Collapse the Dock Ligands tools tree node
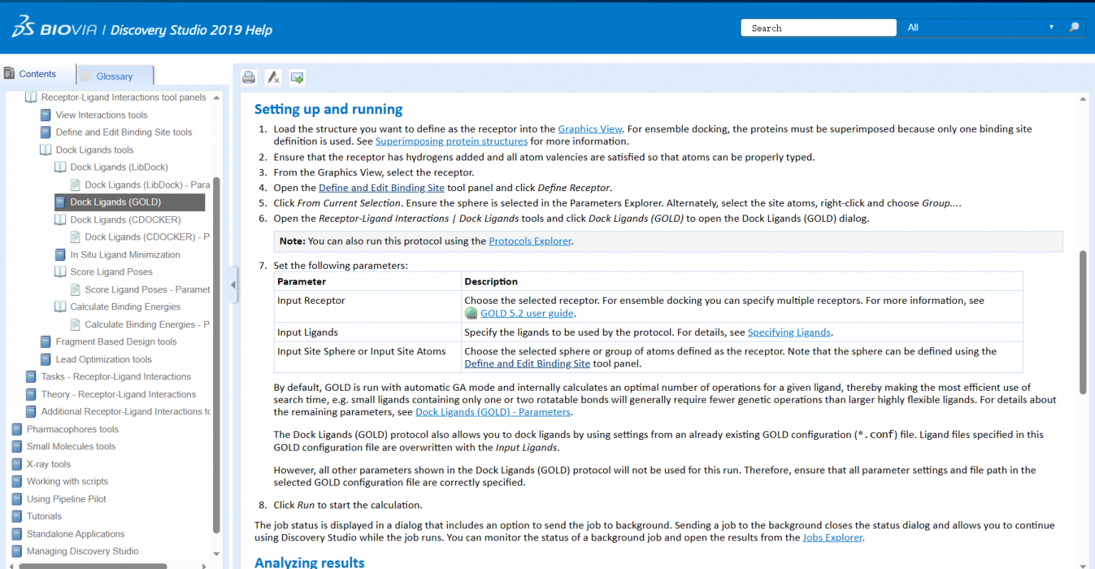The height and width of the screenshot is (569, 1095). [46, 150]
